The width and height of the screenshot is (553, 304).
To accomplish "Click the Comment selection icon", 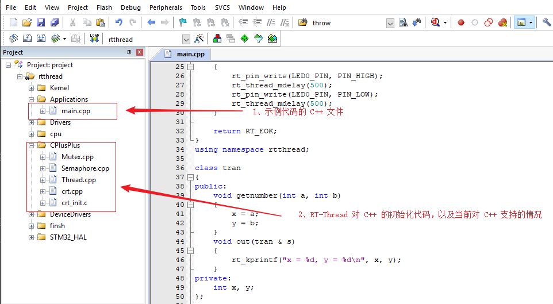I will (x=271, y=22).
